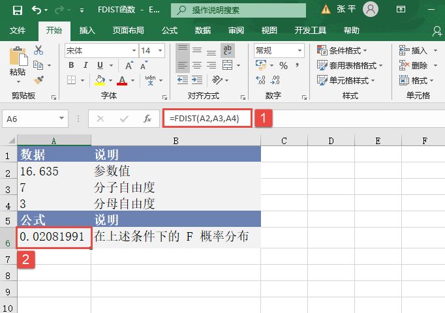Click the red font color swatch
The height and width of the screenshot is (313, 445).
[121, 81]
